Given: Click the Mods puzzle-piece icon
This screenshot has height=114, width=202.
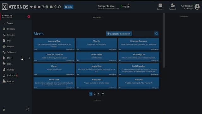Looking at the screenshot, I should pos(4,58).
